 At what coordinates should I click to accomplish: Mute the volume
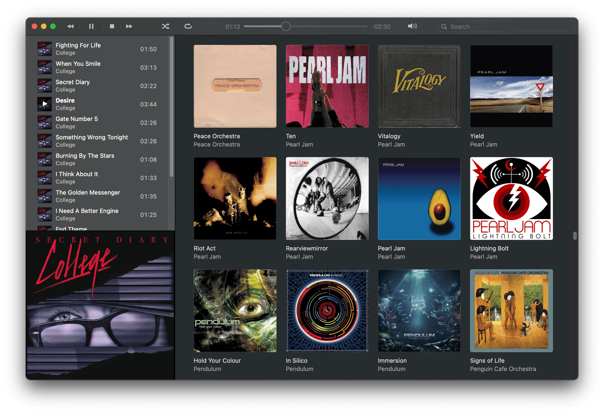[x=412, y=26]
